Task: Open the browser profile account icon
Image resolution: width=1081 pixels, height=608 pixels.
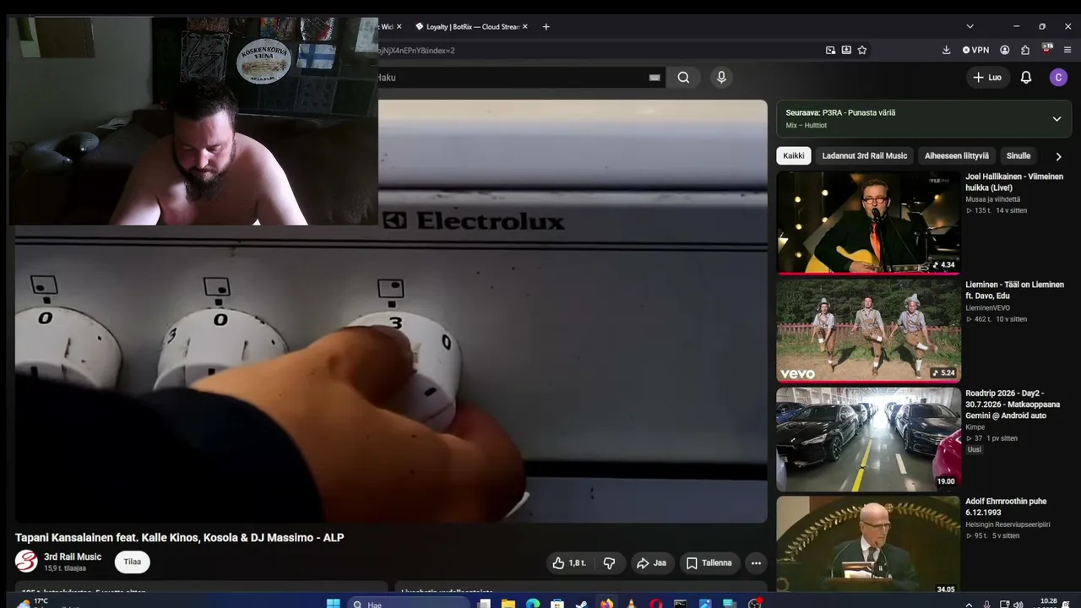Action: (x=1005, y=50)
